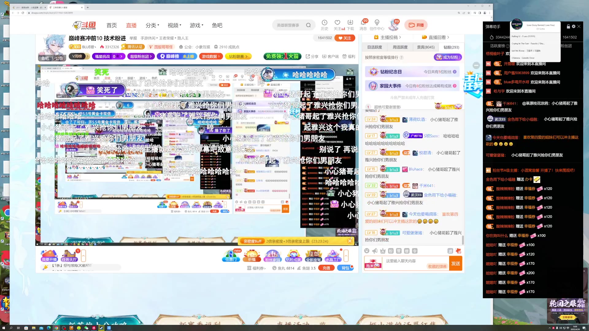Open the 水晶工厂 crystal factory icon
Viewport: 589px width, 331px height.
point(333,256)
